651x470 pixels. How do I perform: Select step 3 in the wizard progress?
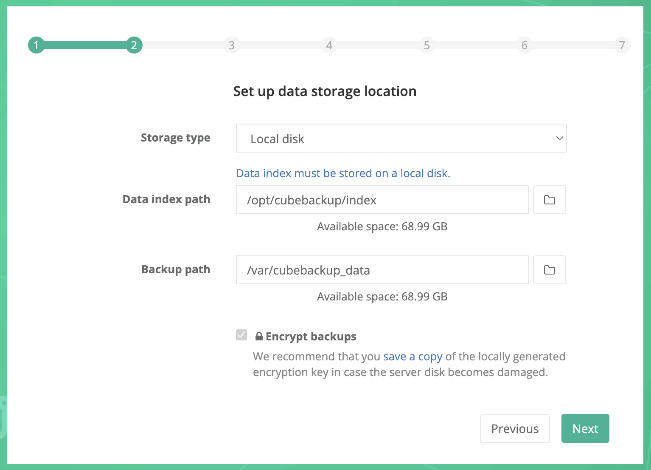coord(231,45)
